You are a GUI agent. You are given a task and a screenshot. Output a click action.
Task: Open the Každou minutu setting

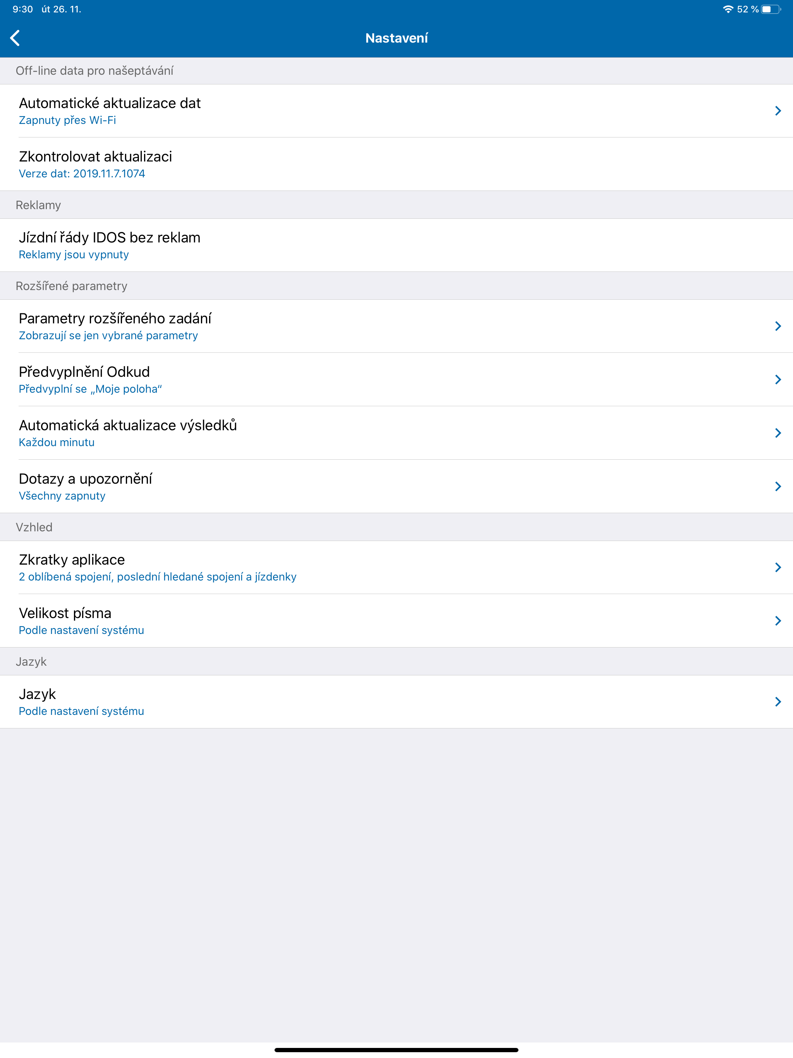click(x=57, y=442)
